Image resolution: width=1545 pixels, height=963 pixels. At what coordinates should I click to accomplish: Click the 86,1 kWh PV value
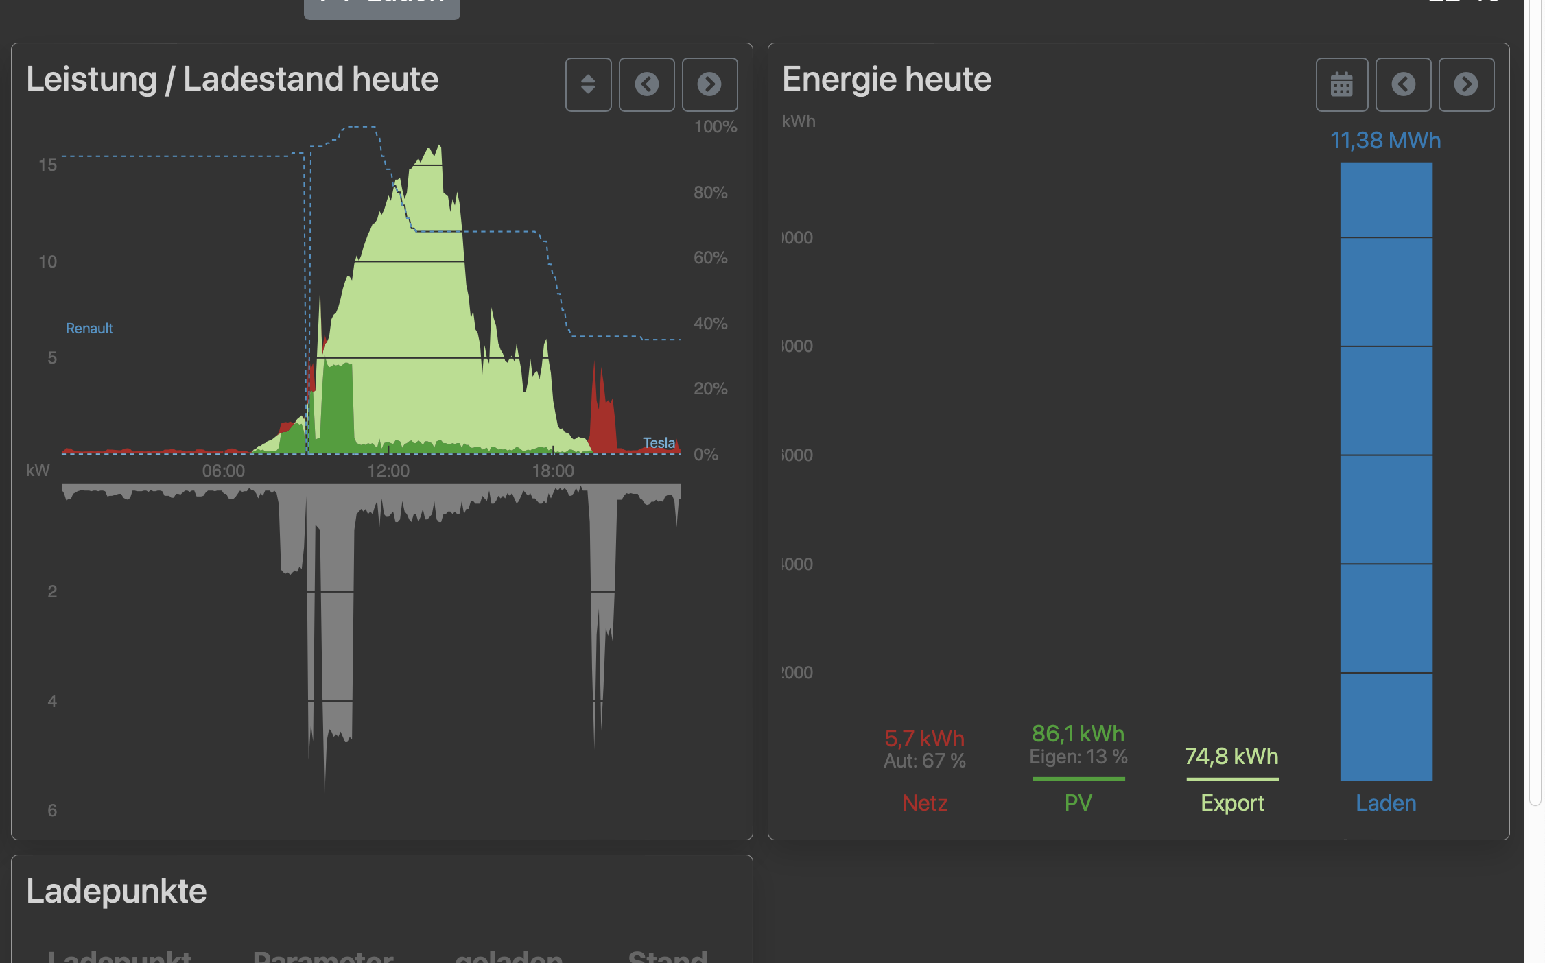[x=1078, y=734]
